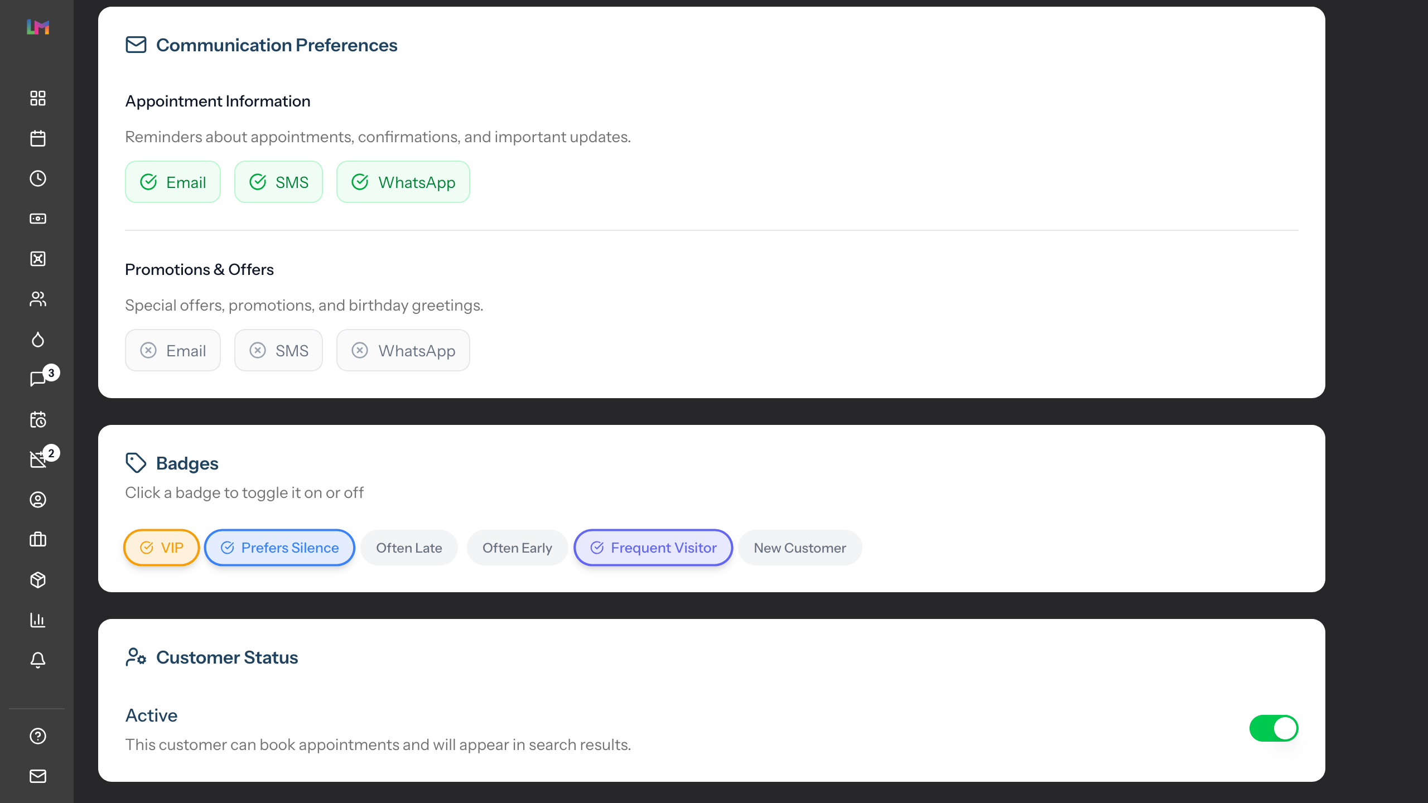Click the help question mark icon
Image resolution: width=1428 pixels, height=803 pixels.
coord(38,736)
